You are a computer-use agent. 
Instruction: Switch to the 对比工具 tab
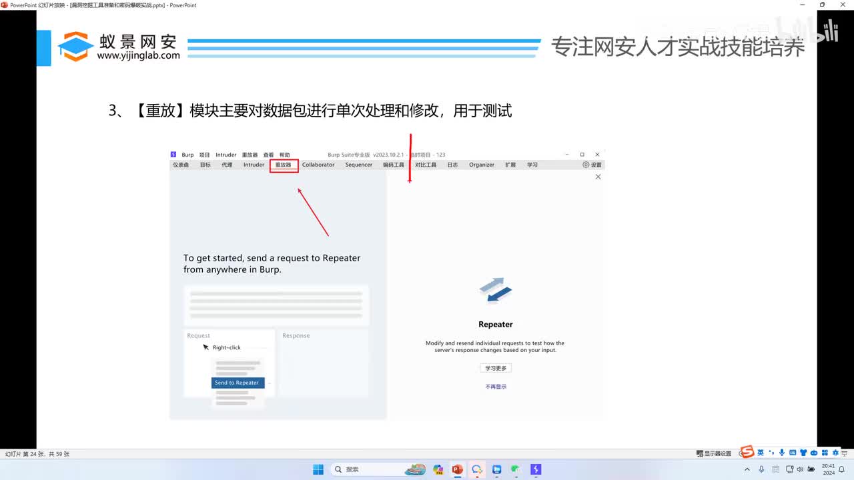click(426, 165)
